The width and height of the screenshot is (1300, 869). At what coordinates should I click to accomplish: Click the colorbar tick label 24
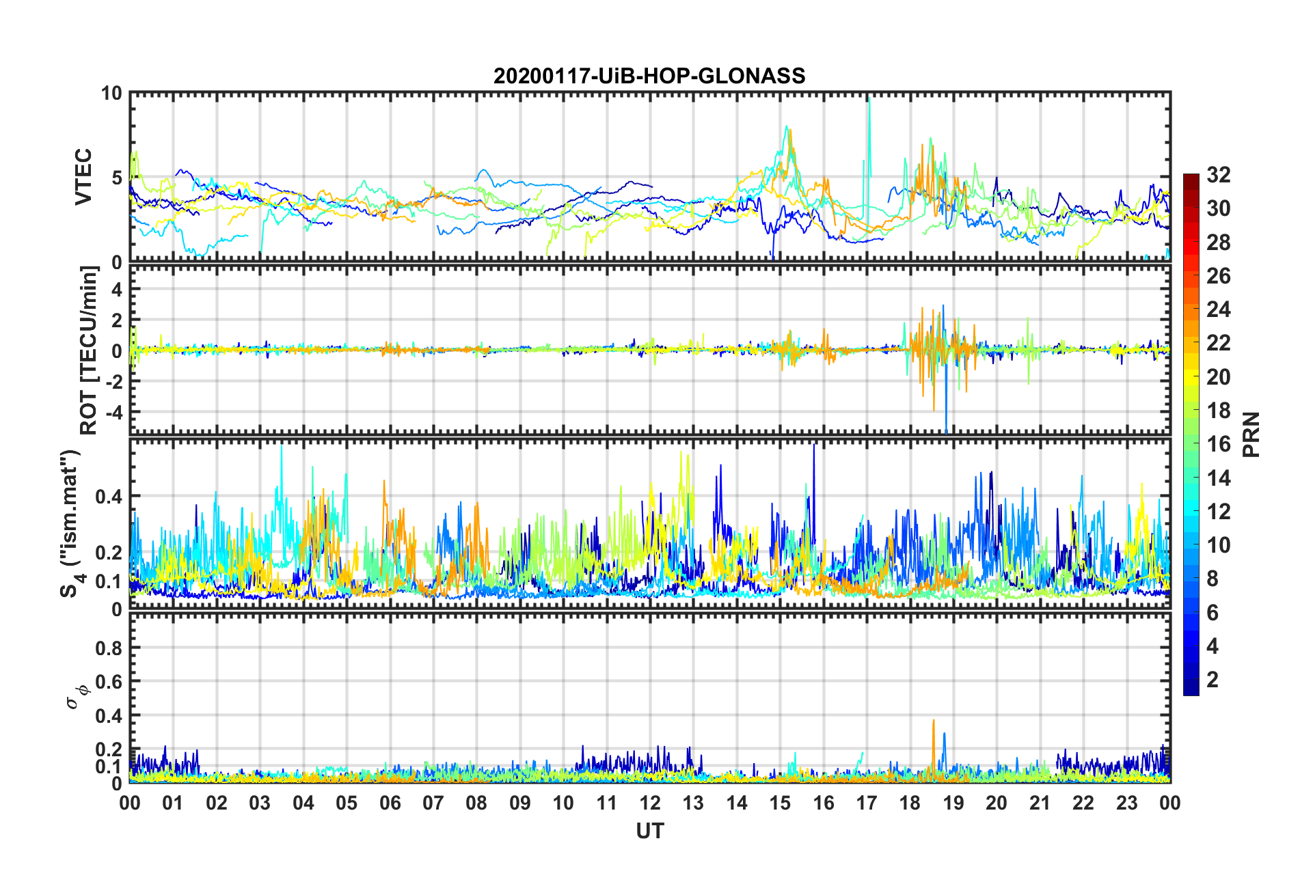click(1219, 309)
